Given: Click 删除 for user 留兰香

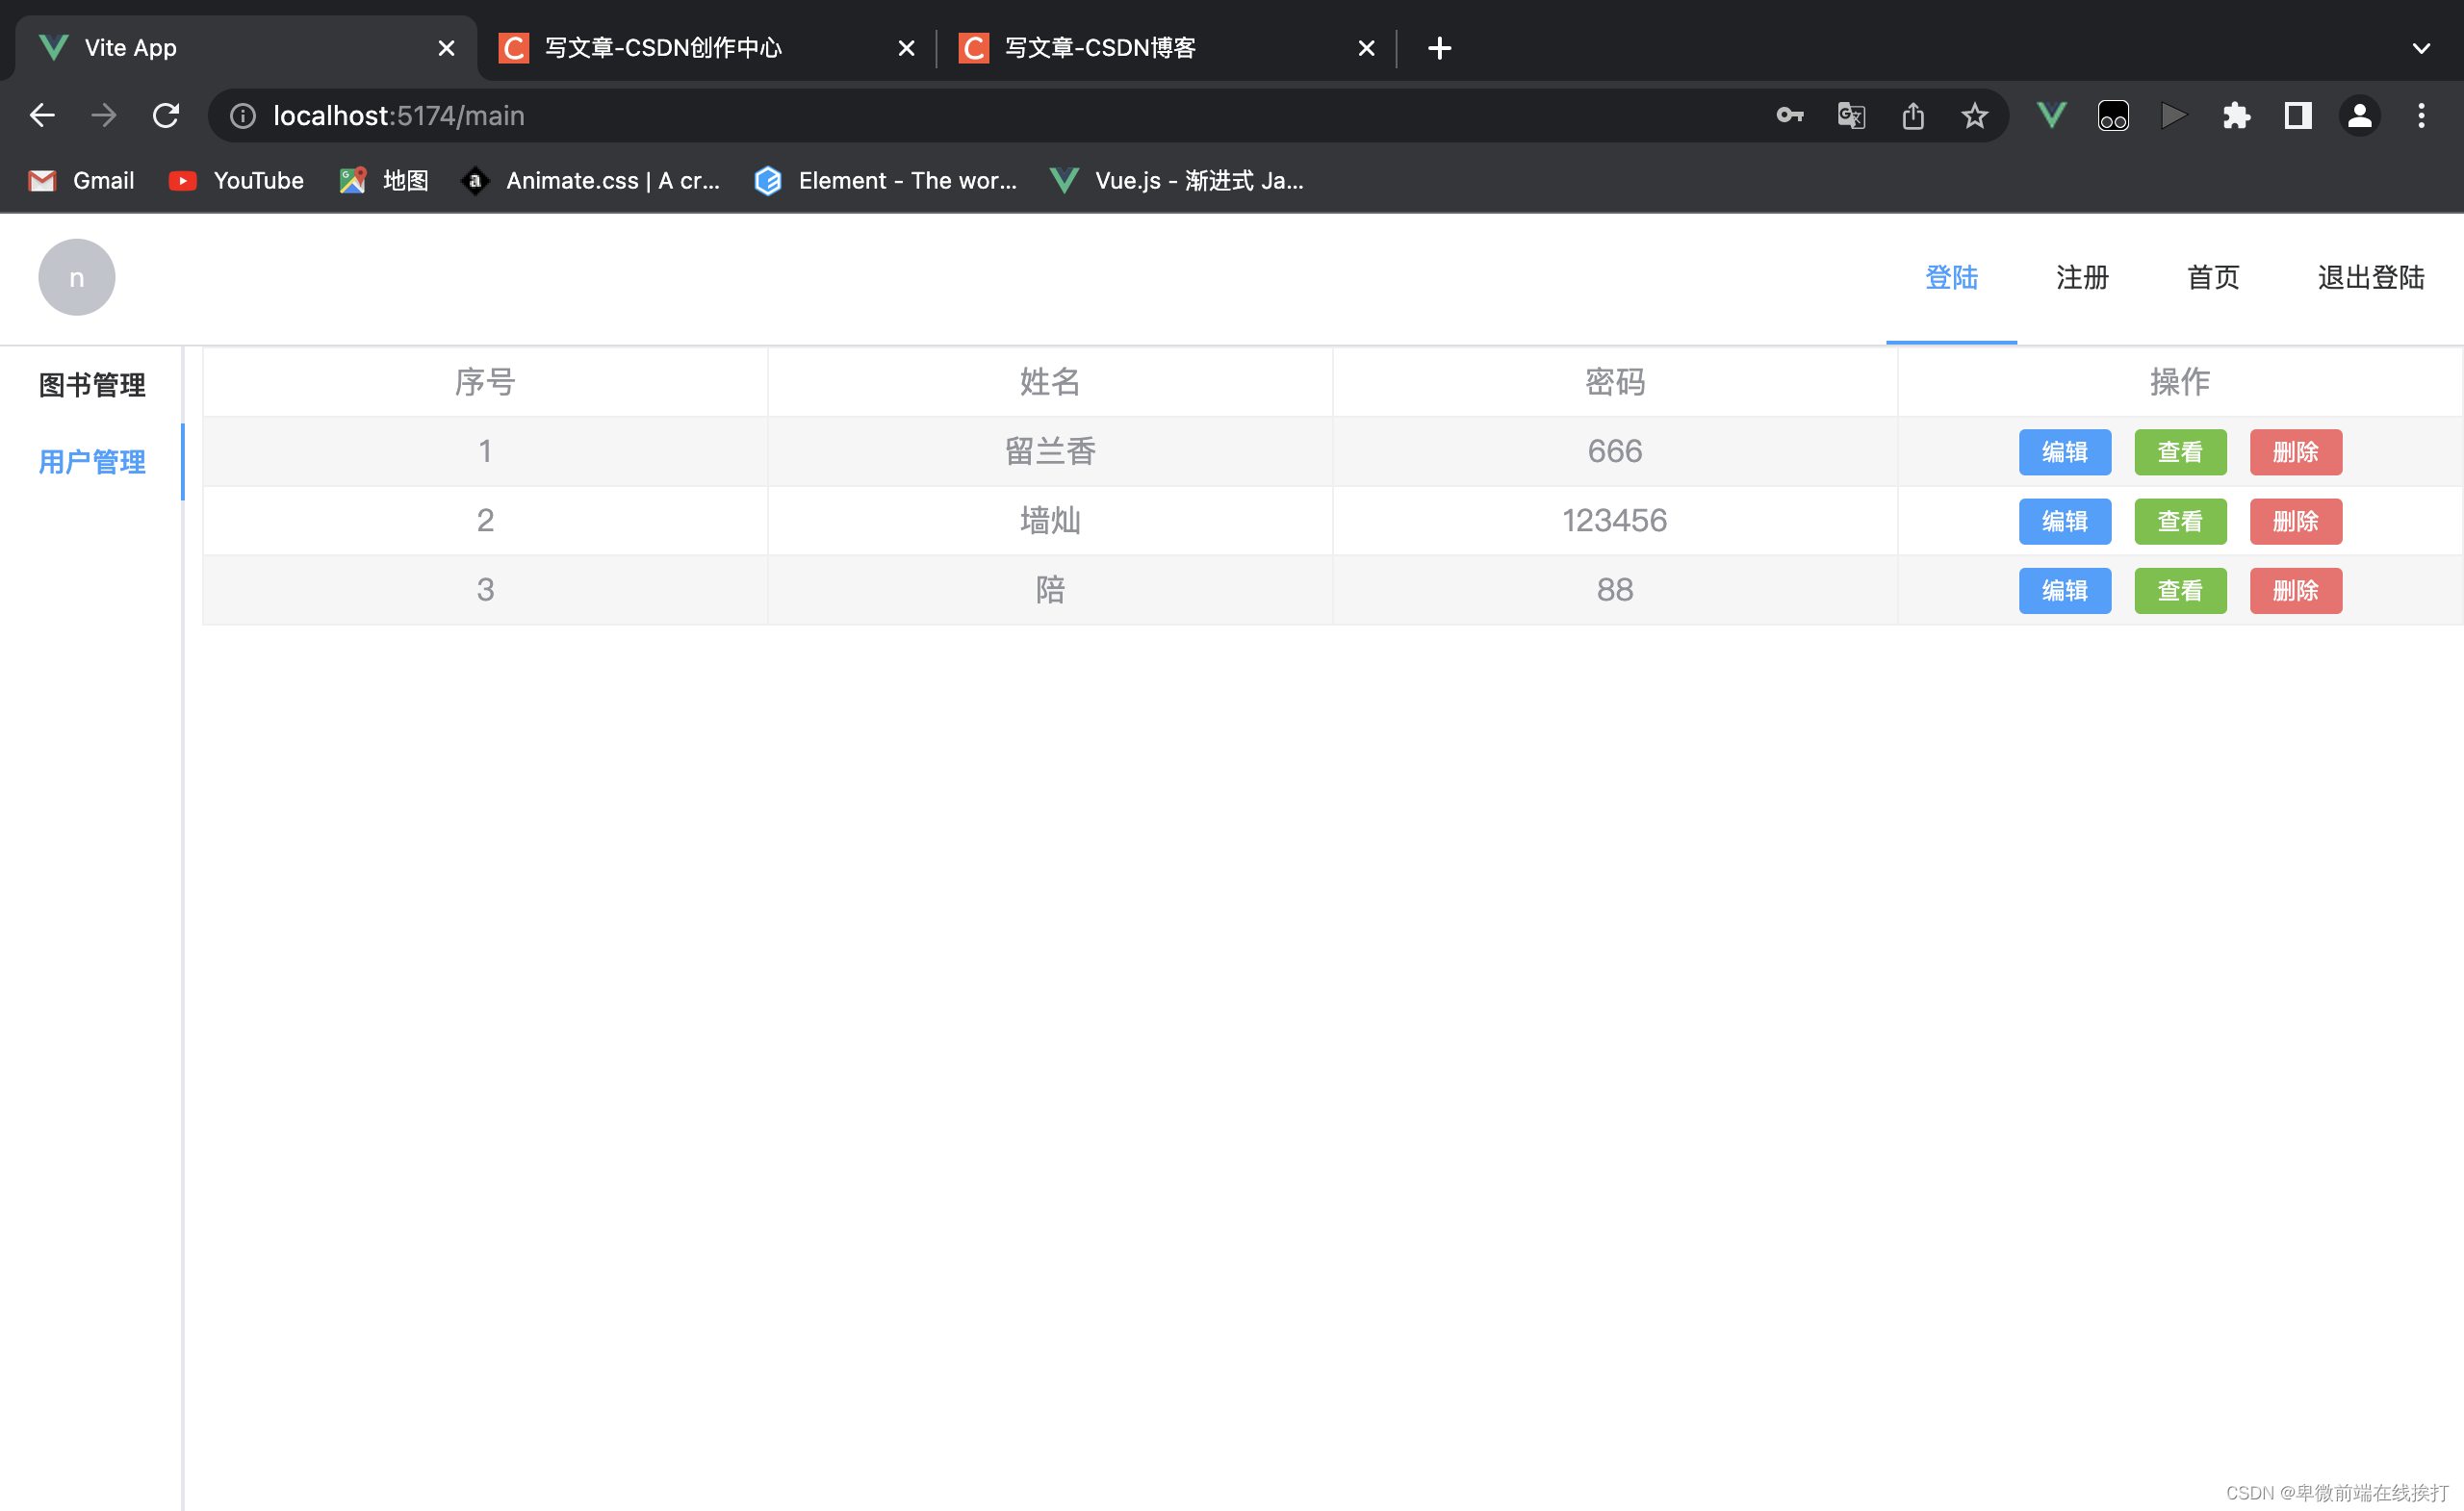Looking at the screenshot, I should point(2295,452).
